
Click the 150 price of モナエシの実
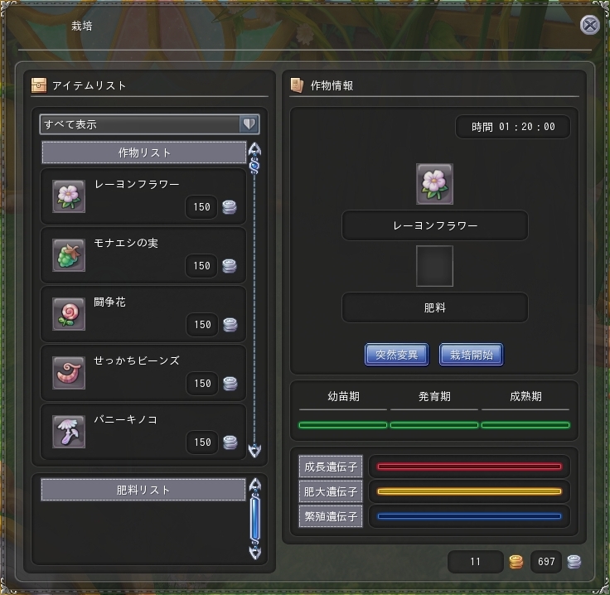(201, 266)
